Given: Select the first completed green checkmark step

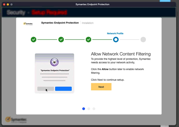Looking at the screenshot, I should tap(33, 40).
